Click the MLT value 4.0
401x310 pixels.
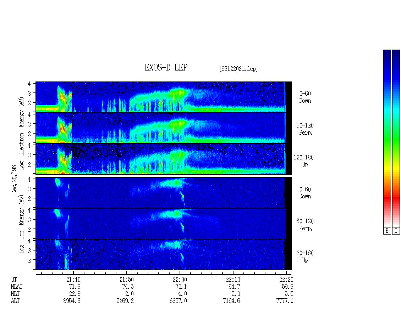pos(183,294)
